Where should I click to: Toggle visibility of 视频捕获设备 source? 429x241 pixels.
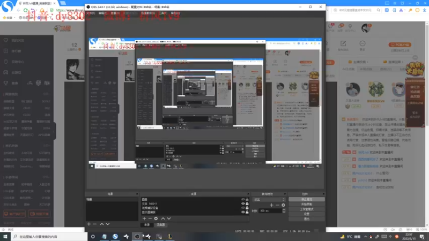243,208
